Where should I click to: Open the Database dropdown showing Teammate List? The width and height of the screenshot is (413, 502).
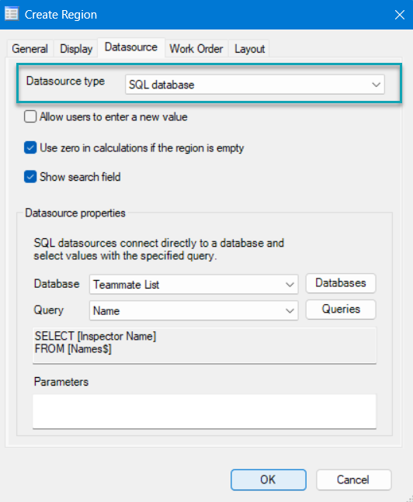point(194,284)
